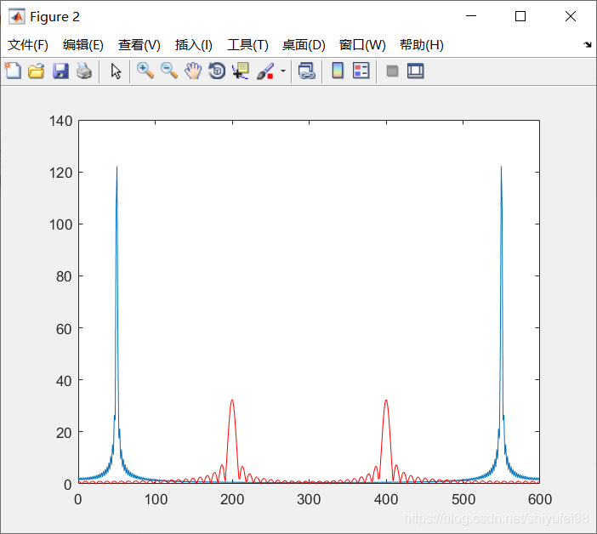Open the 帮助(H) menu
This screenshot has width=597, height=534.
422,45
